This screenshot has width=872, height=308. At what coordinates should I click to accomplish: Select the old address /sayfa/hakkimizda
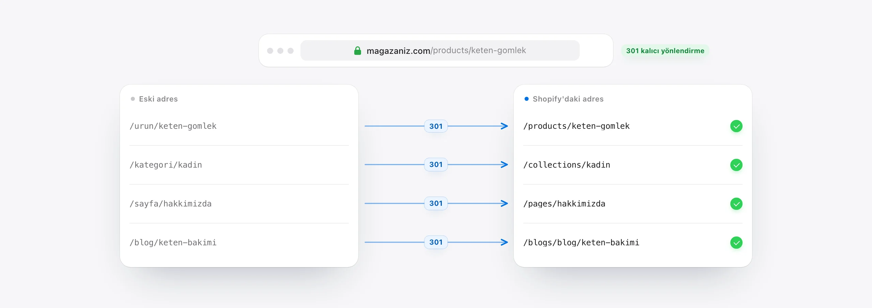pyautogui.click(x=171, y=204)
